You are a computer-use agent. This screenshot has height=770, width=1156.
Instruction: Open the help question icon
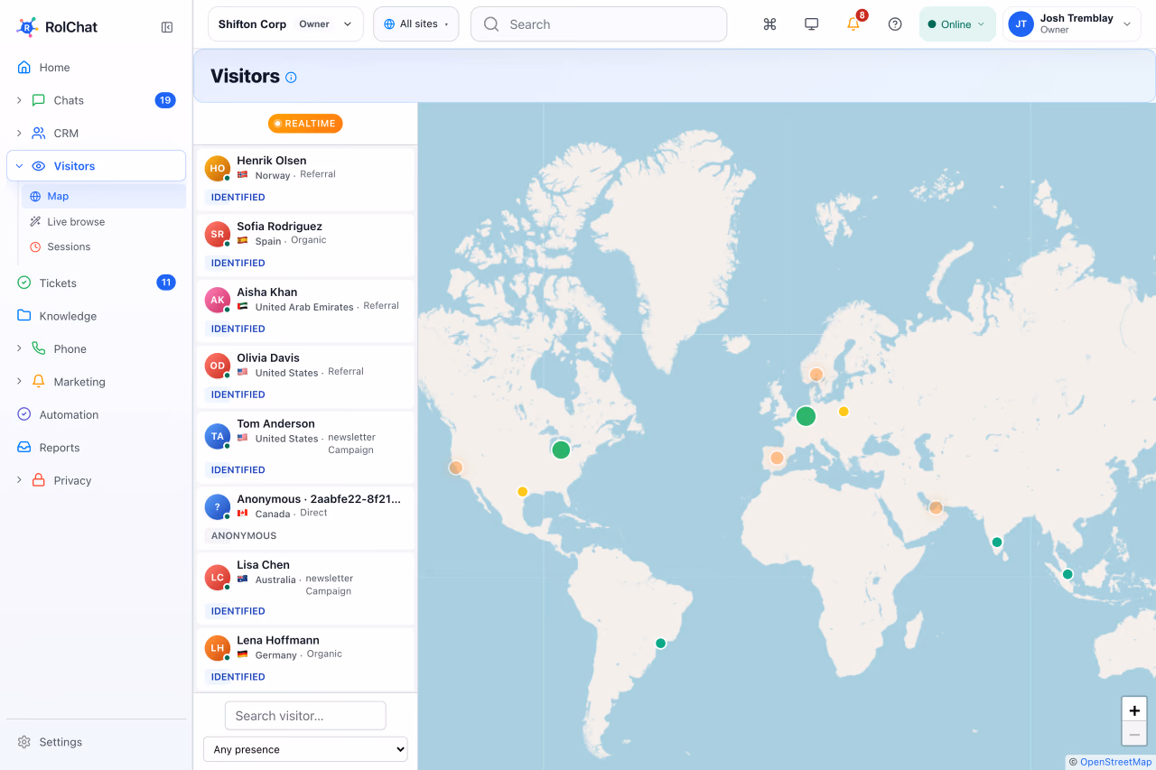pos(895,24)
